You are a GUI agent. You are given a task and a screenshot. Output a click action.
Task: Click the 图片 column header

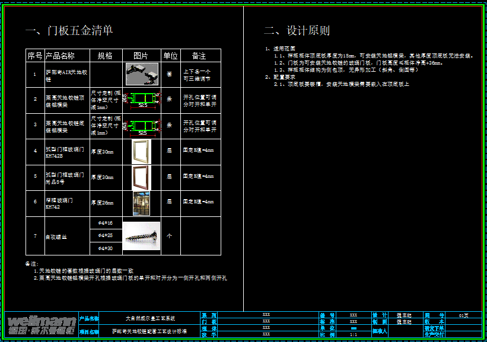click(x=141, y=56)
